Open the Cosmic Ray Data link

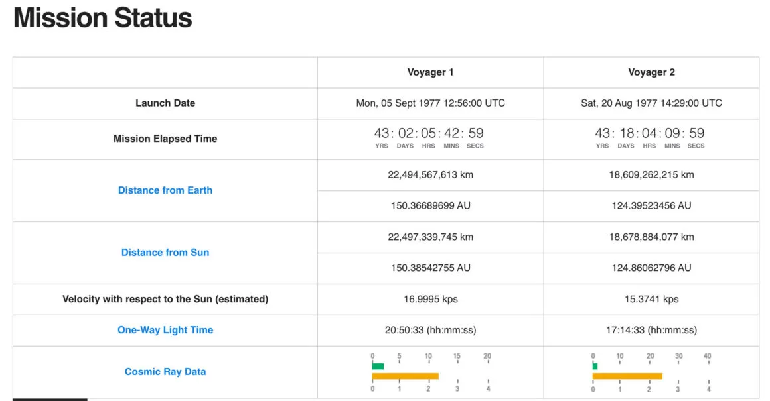pos(165,372)
